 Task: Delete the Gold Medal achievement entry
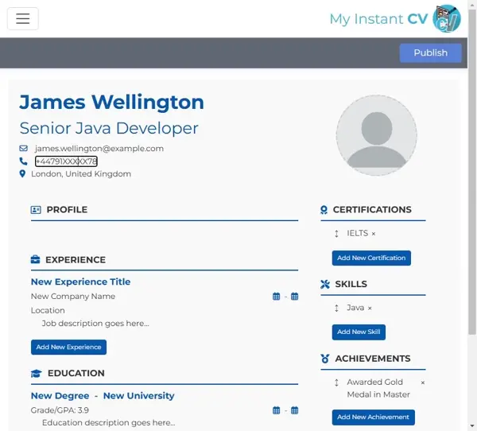click(422, 382)
